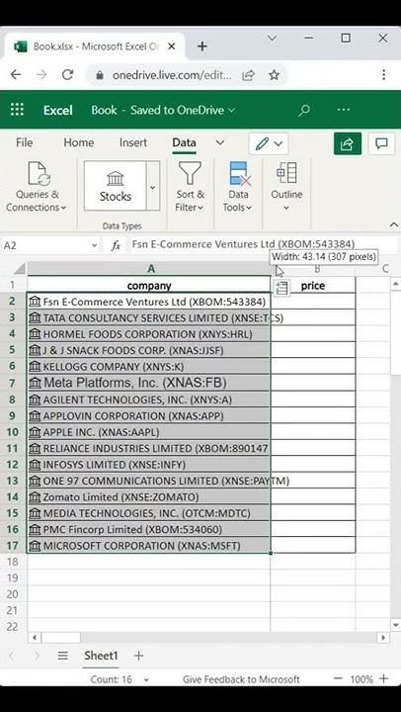Select the MICROSOFT CORPORATION (XNAS:MSFT) cell
401x712 pixels.
point(149,545)
